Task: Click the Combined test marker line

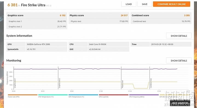Action: click(149, 78)
